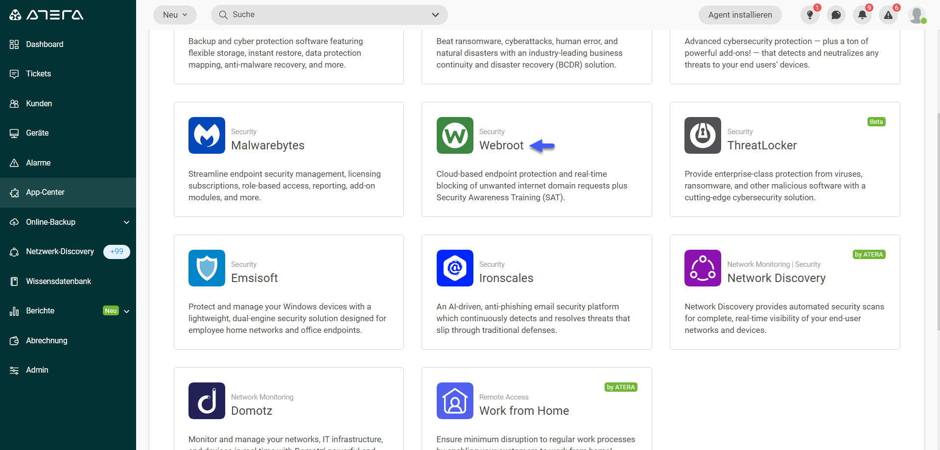The width and height of the screenshot is (940, 450).
Task: Click the Kunden people icon
Action: (x=14, y=104)
